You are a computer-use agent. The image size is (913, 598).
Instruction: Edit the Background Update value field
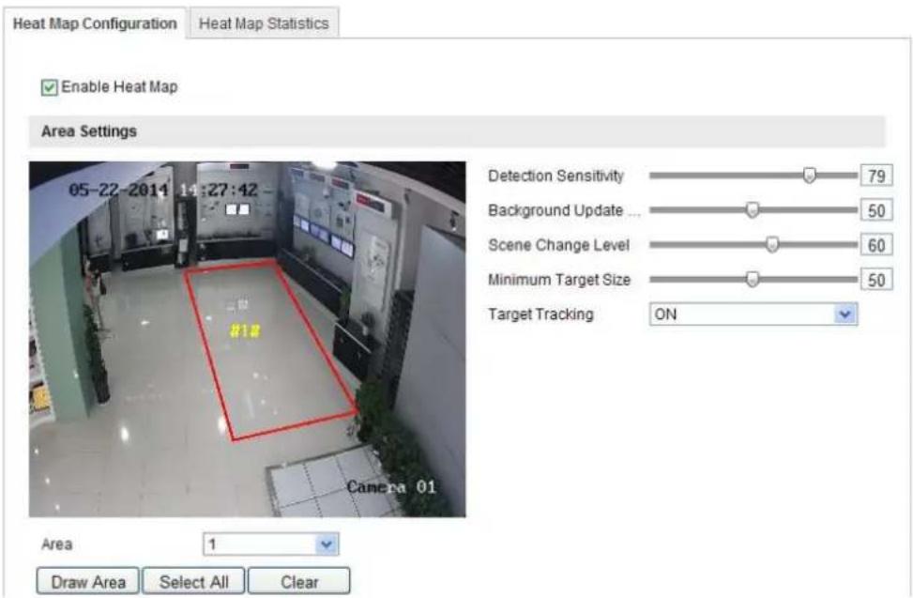876,210
